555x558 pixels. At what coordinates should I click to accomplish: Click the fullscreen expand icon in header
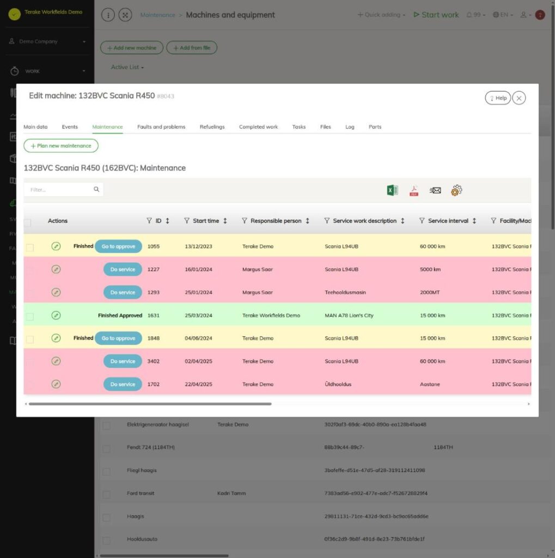coord(125,15)
